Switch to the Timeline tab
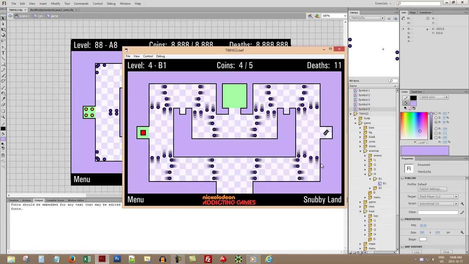Viewport: 469px width, 264px height. [x=14, y=200]
